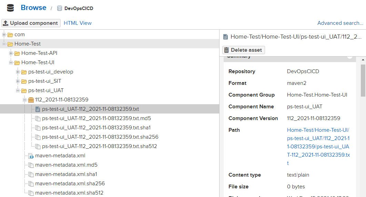Select ps-test-ui_UAT-112_2021-11-08132359.txt asset
Viewport: 366px width, 197px height.
point(91,109)
